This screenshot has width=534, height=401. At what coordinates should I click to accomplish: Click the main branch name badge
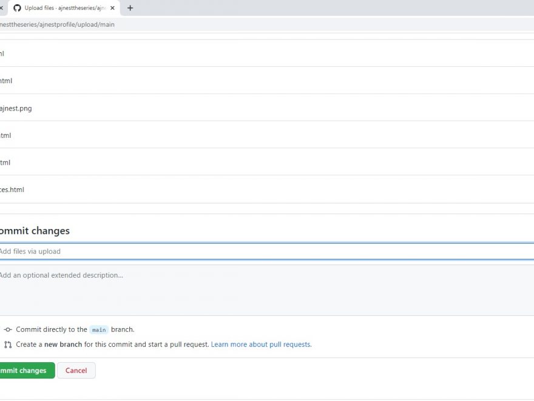point(99,330)
